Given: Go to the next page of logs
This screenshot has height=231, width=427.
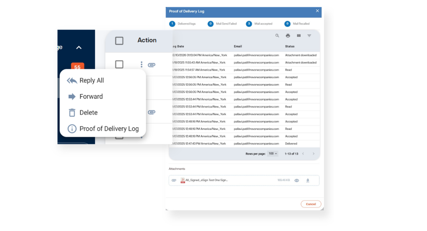Looking at the screenshot, I should pyautogui.click(x=313, y=154).
